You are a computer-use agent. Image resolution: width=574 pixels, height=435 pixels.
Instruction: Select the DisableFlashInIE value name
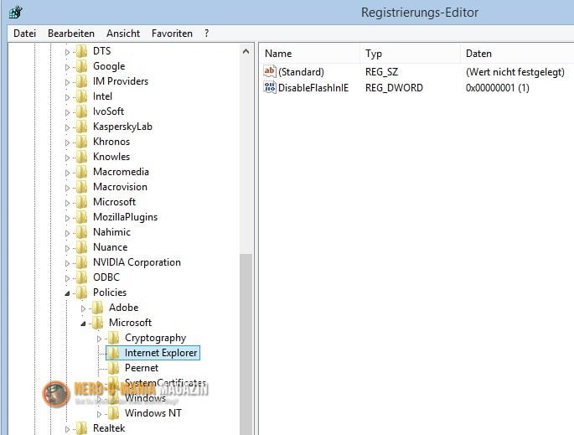(313, 88)
